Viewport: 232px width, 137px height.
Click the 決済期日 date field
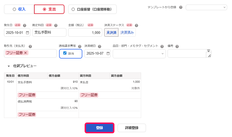(97, 53)
